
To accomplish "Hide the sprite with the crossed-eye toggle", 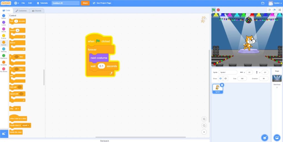I will tap(226, 79).
